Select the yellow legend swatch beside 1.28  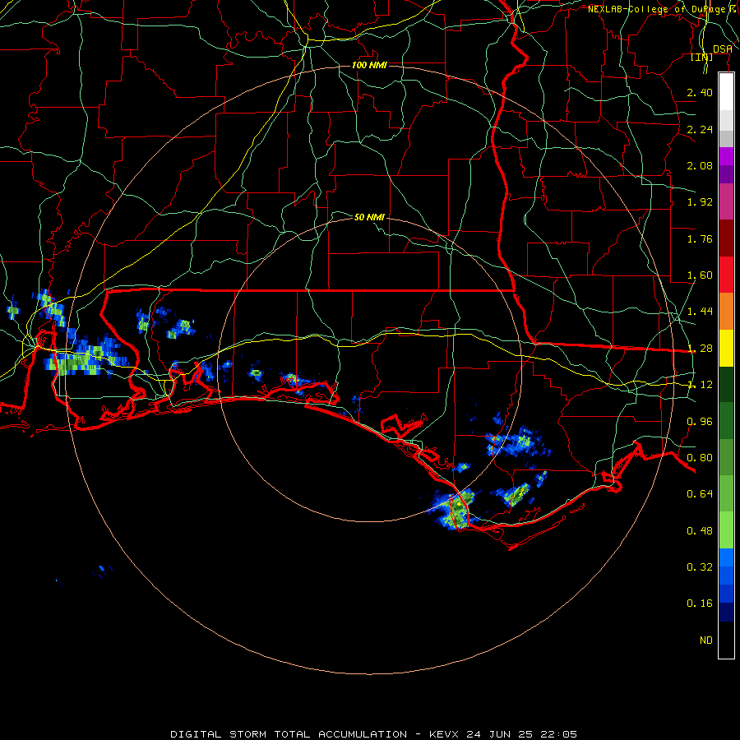726,348
